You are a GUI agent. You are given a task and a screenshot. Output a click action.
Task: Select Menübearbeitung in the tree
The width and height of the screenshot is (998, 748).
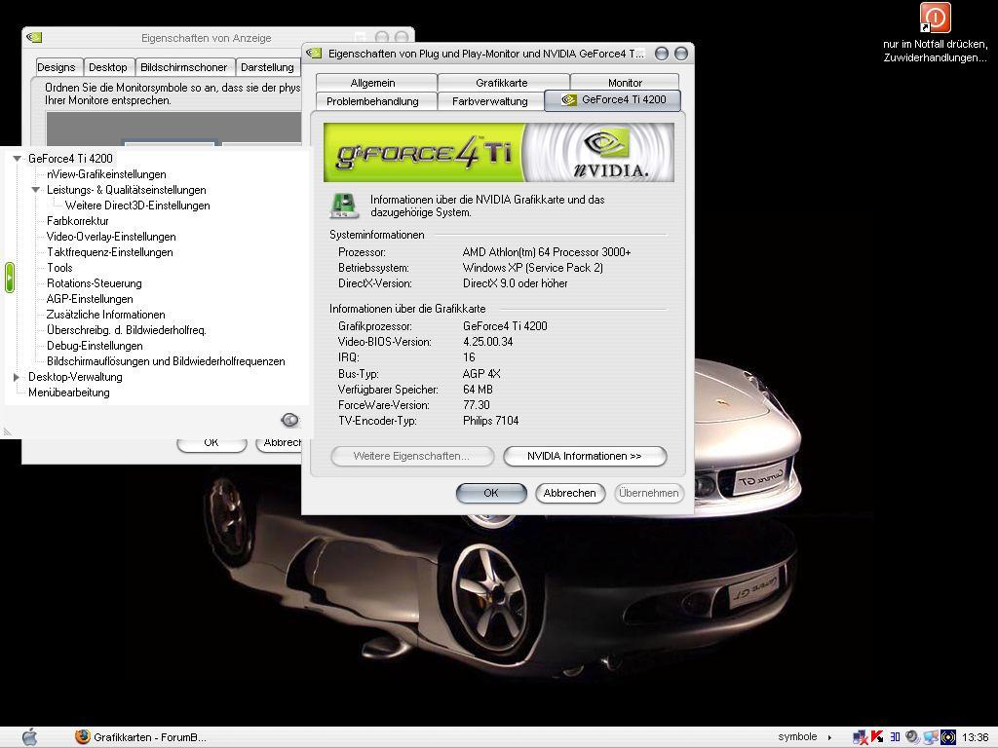(69, 393)
